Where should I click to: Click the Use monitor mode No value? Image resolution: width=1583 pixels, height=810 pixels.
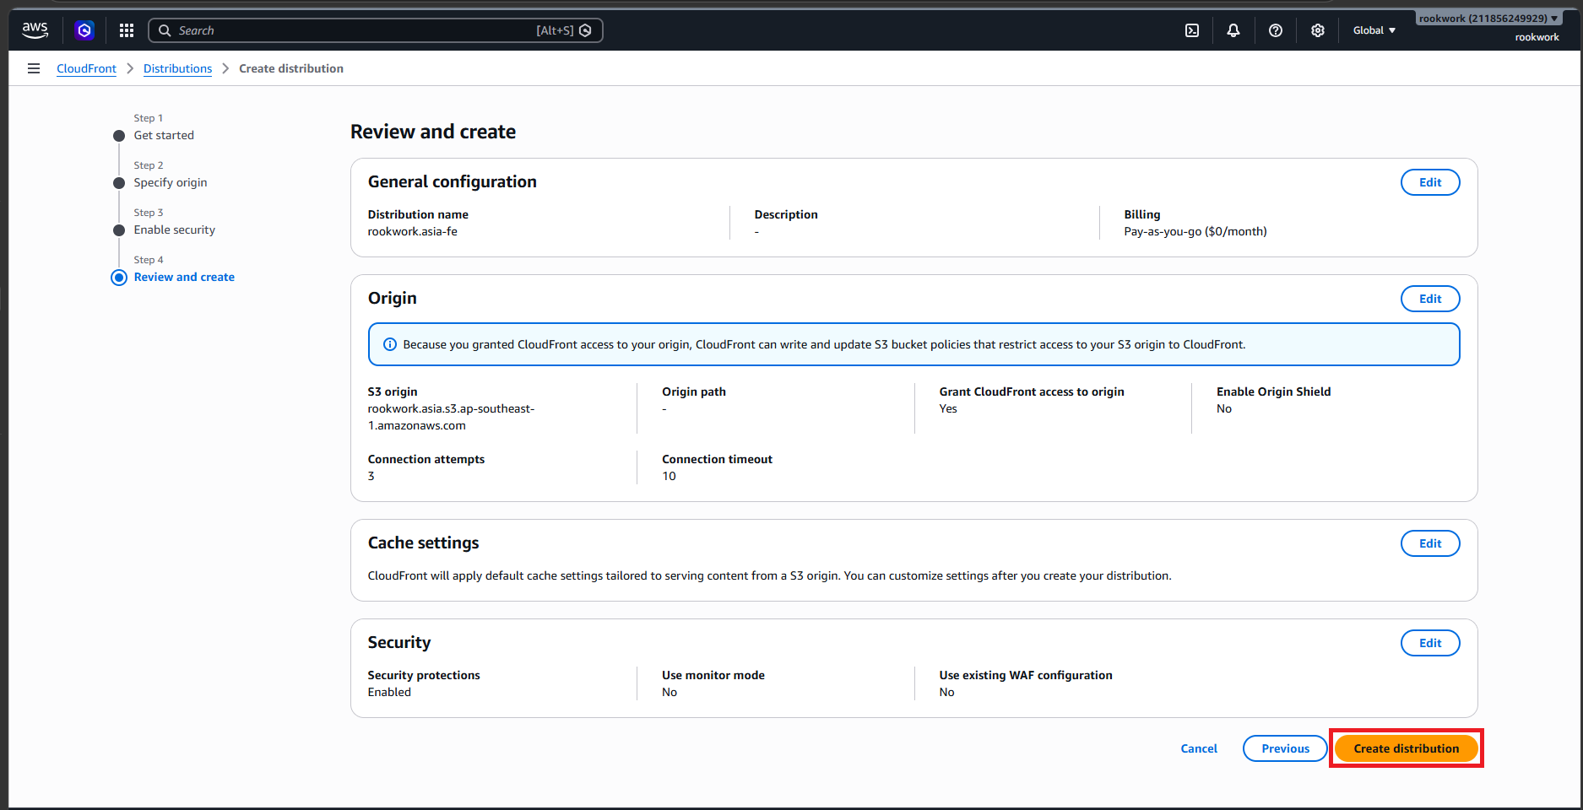pyautogui.click(x=670, y=692)
